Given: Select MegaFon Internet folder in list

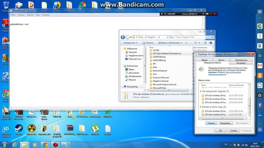Looking at the screenshot, I should tap(159, 81).
